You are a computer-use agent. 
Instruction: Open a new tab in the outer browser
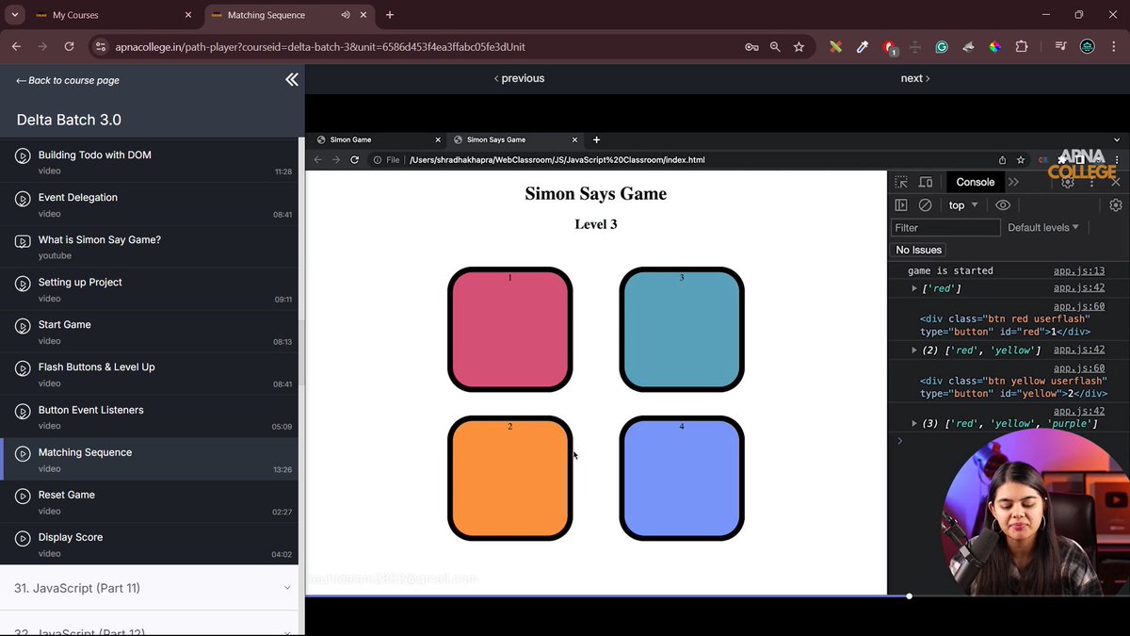click(390, 15)
